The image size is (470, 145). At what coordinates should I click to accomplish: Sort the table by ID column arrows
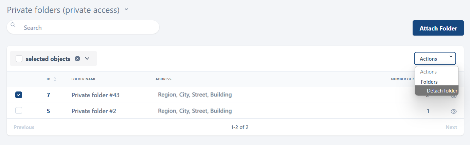point(55,79)
